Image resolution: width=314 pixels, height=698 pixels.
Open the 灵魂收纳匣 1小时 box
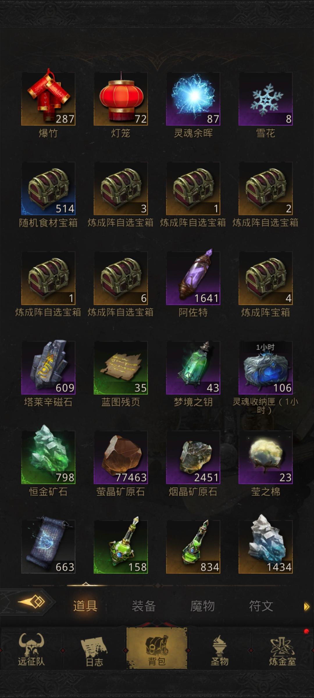tap(265, 368)
